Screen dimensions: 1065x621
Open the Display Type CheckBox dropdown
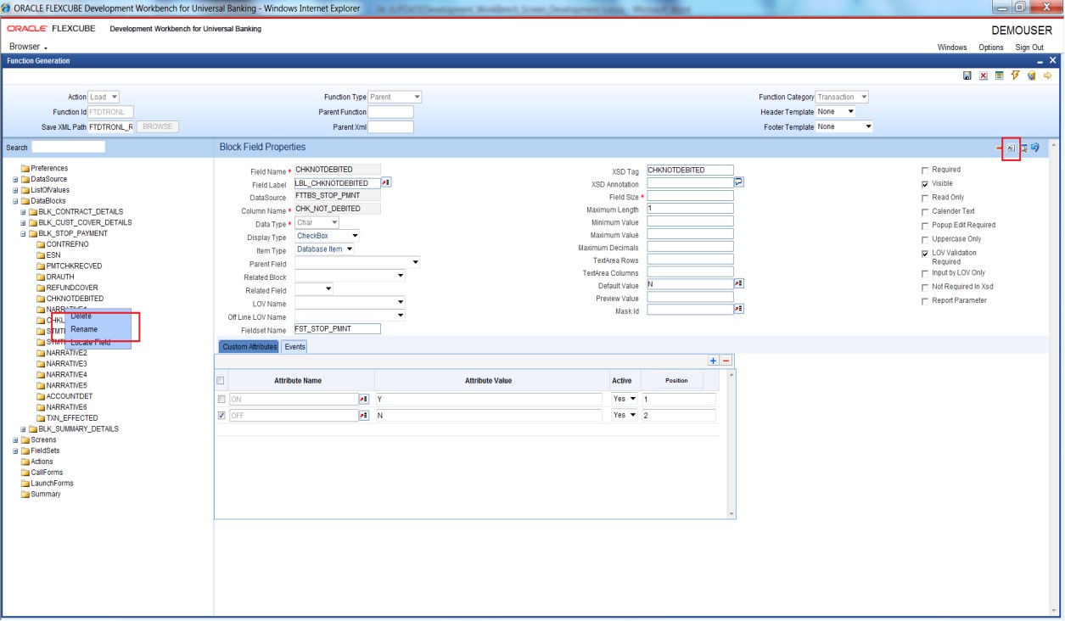[x=327, y=236]
